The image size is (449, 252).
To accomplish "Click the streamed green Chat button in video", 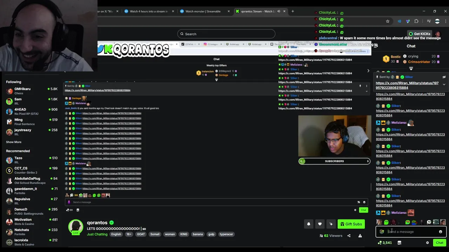I will pos(363,210).
